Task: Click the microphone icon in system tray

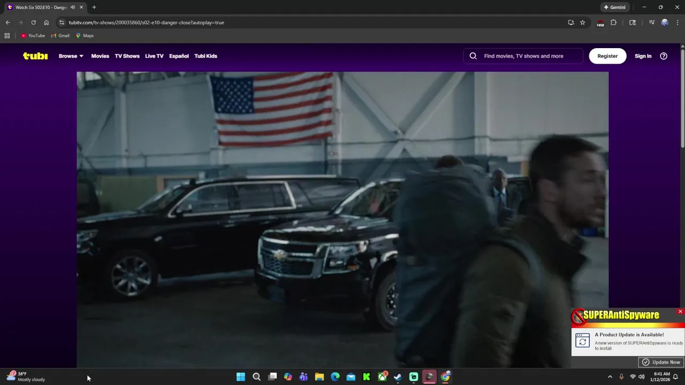Action: (x=621, y=377)
